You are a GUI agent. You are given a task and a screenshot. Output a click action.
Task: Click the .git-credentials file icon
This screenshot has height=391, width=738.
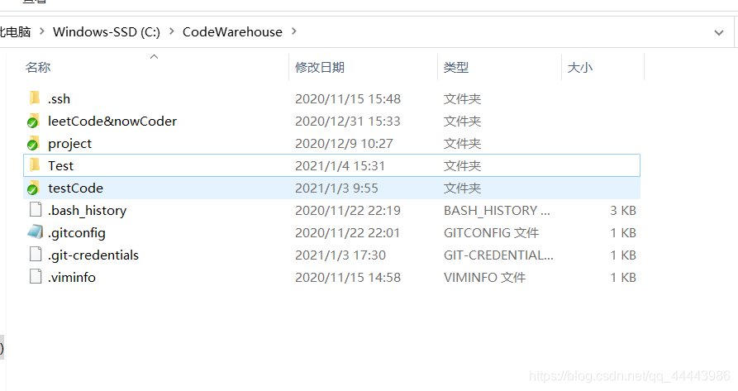coord(36,254)
